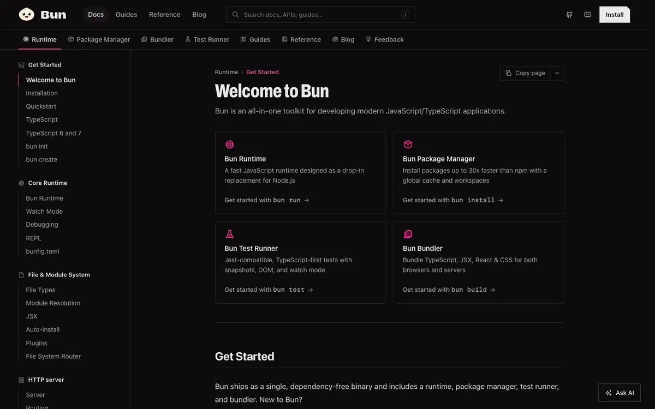Open the Discord icon in the header
655x409 pixels.
tap(587, 15)
